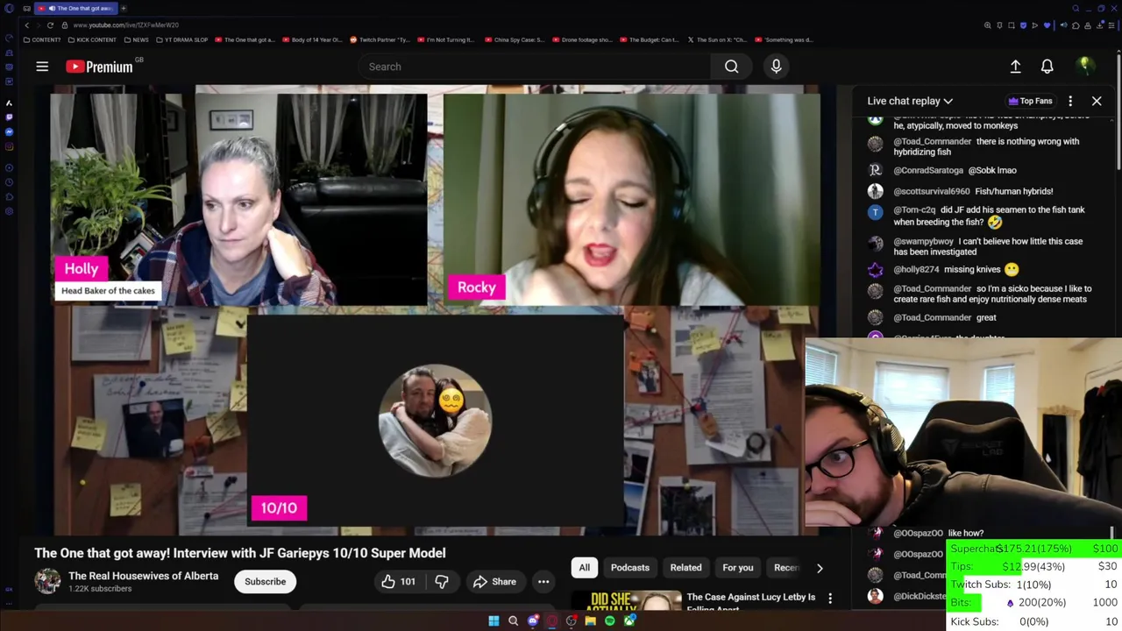
Task: Open the YouTube guide hamburger menu
Action: 42,67
